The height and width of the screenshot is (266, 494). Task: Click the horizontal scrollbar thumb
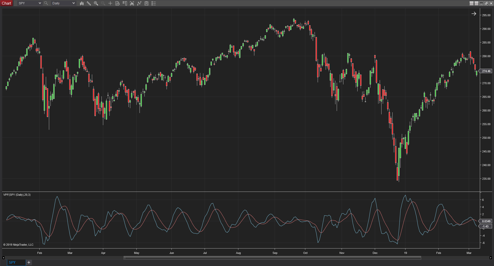(272, 258)
